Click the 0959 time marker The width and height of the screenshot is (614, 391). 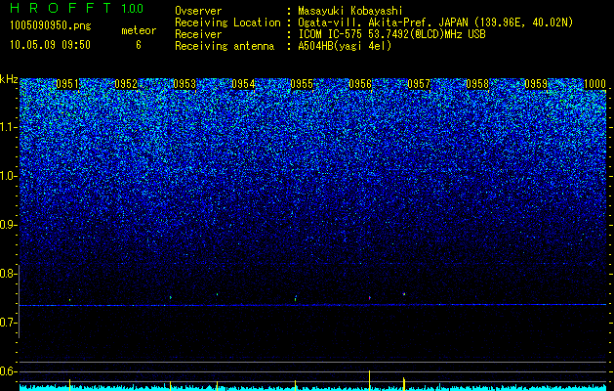(536, 84)
